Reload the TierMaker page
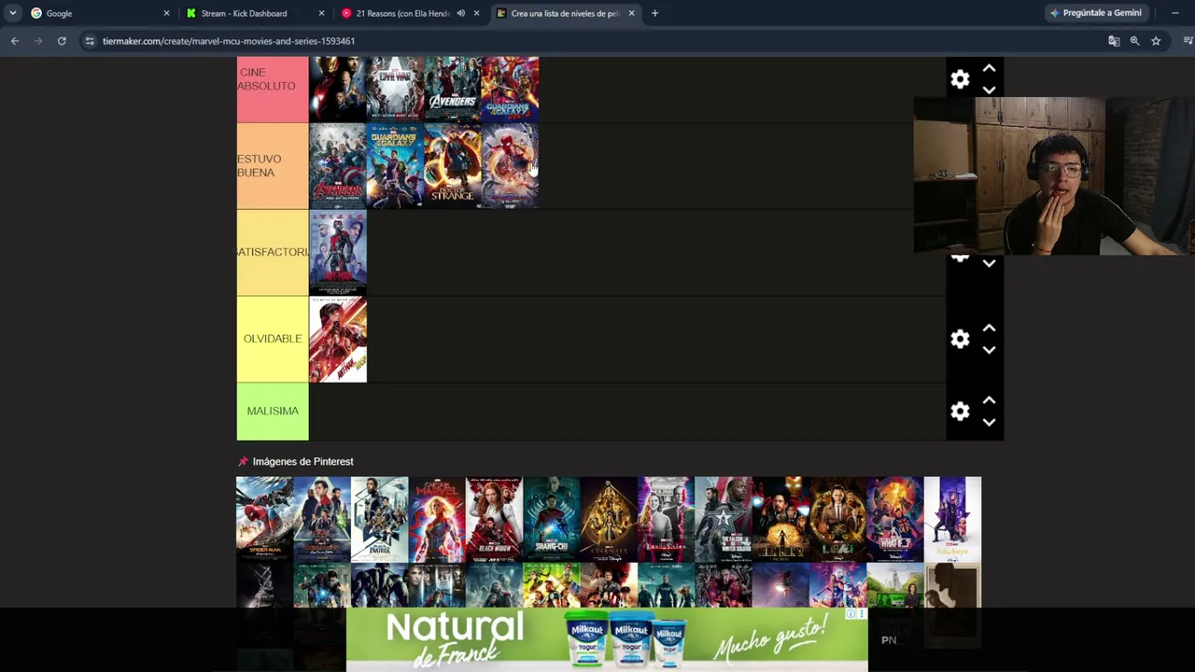The width and height of the screenshot is (1195, 672). point(62,41)
